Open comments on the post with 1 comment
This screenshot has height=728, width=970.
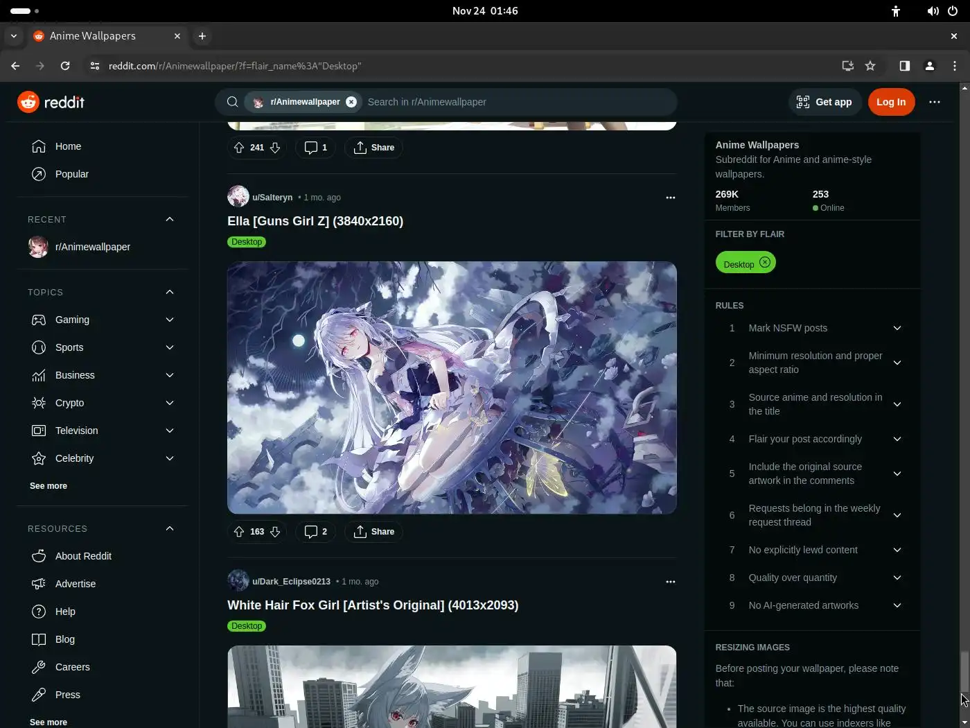pyautogui.click(x=316, y=148)
